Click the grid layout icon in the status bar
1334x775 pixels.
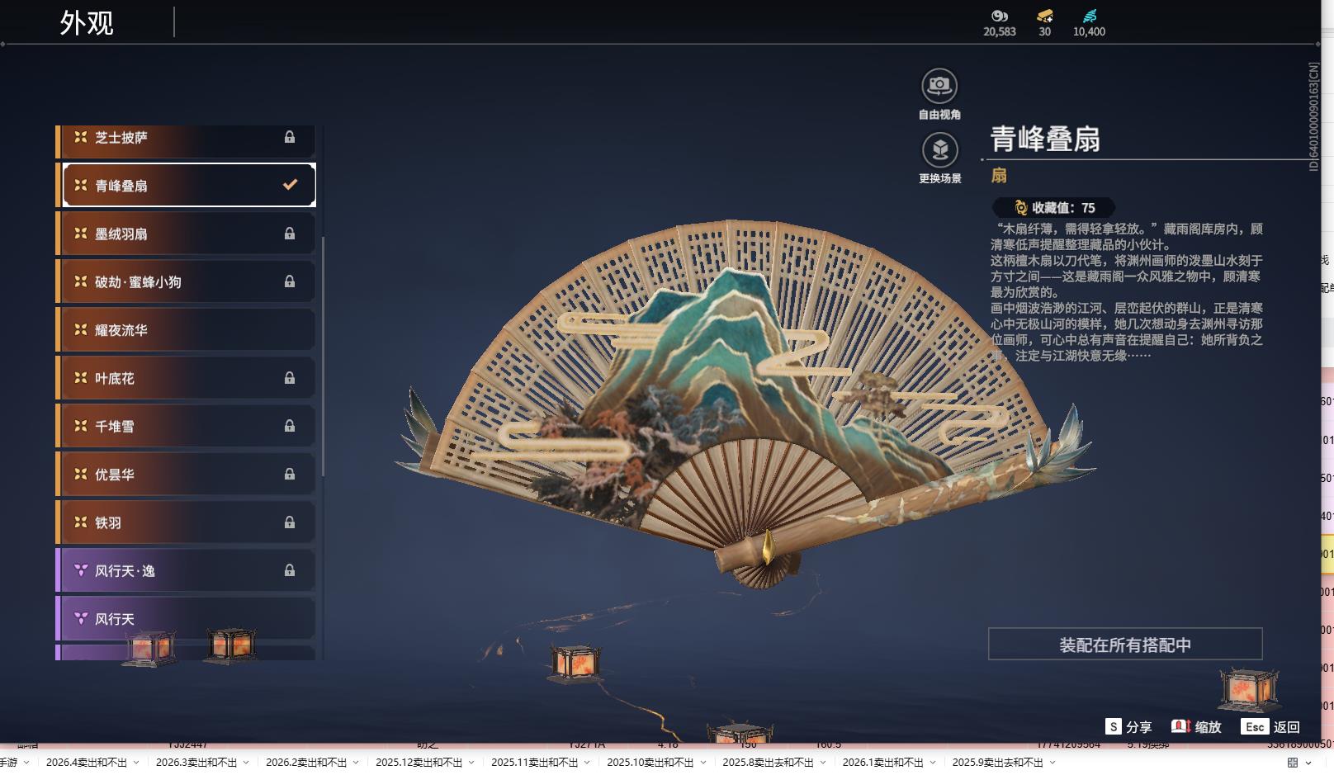click(x=1292, y=763)
